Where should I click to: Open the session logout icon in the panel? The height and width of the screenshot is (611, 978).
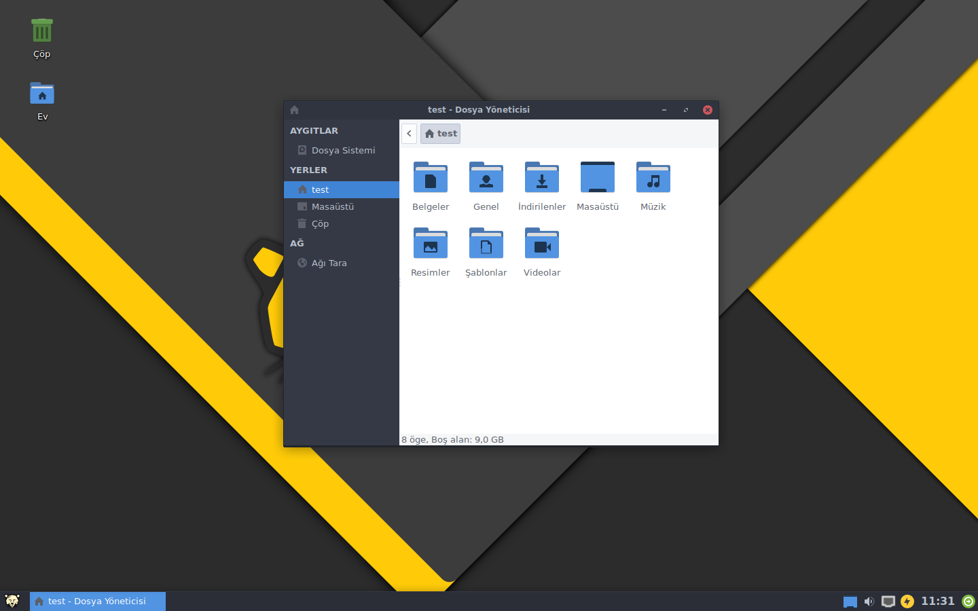coord(968,601)
